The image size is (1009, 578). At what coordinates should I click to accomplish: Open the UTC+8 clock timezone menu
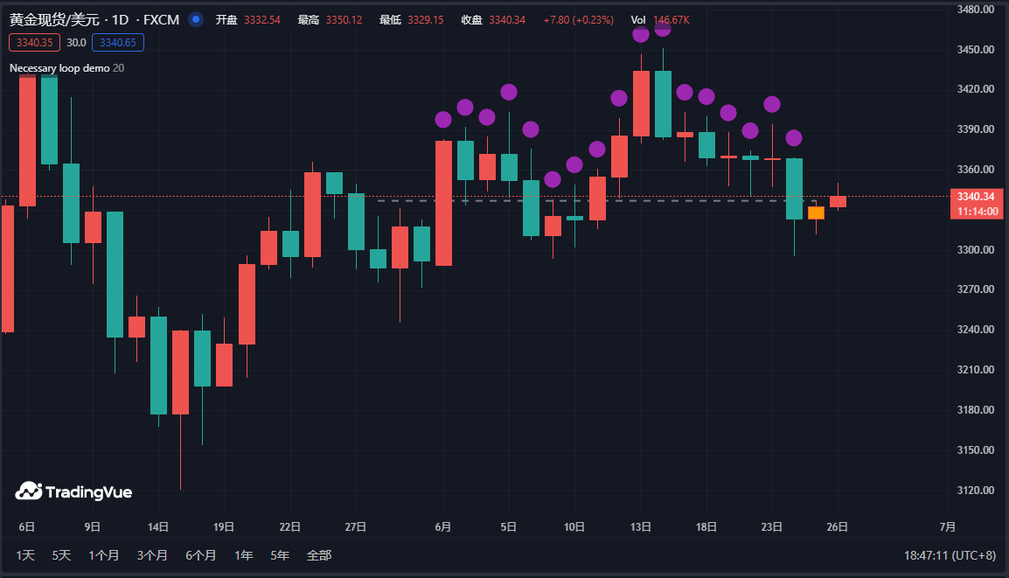(x=950, y=555)
